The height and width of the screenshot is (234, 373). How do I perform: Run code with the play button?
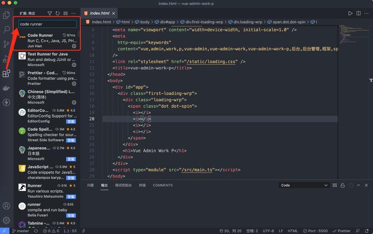(x=350, y=13)
